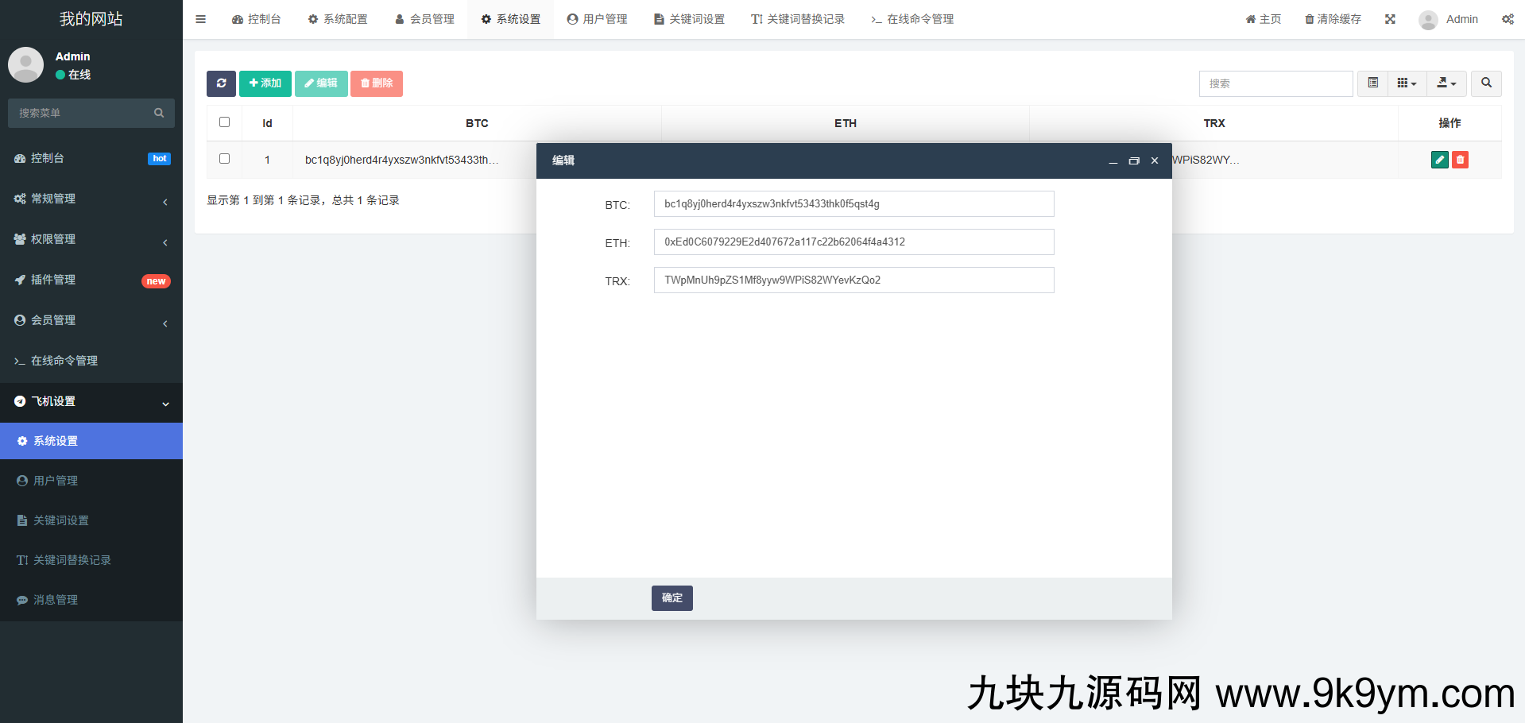
Task: Click the red 删除 delete button
Action: [x=377, y=83]
